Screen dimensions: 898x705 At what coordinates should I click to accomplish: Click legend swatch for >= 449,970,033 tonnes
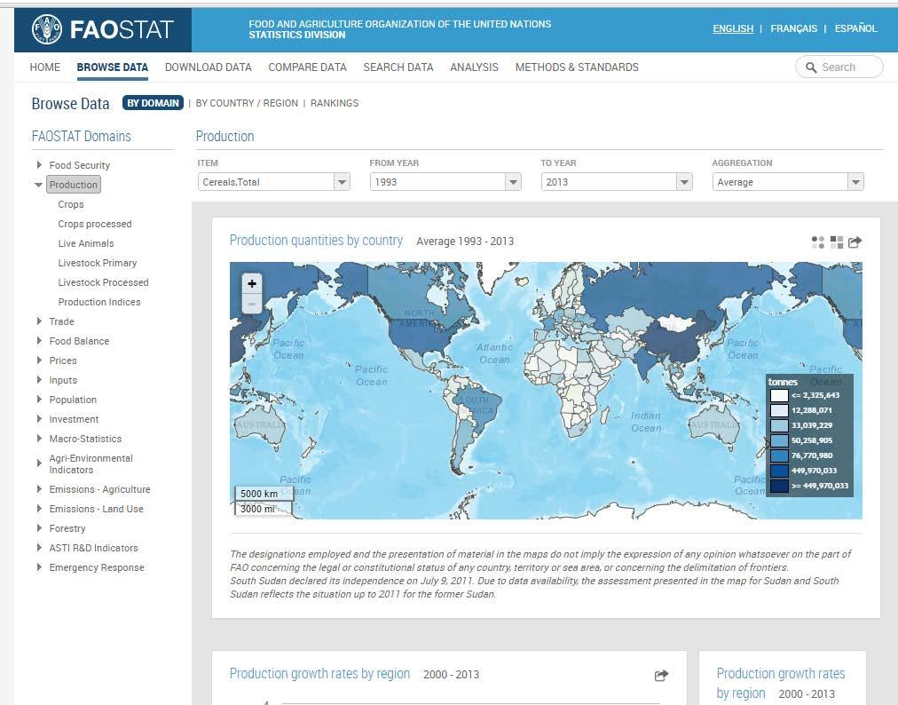[779, 486]
